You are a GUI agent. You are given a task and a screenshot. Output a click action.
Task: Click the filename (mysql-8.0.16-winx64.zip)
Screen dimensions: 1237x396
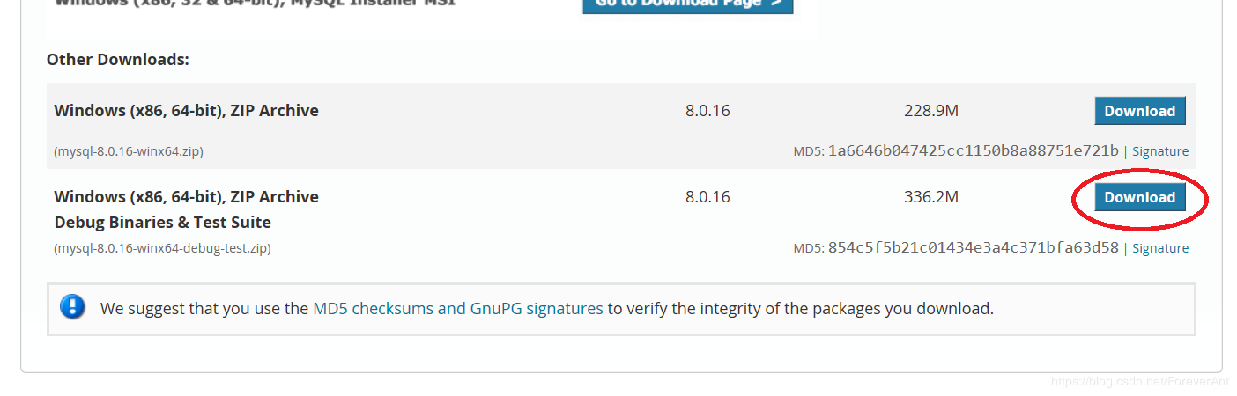click(x=129, y=151)
